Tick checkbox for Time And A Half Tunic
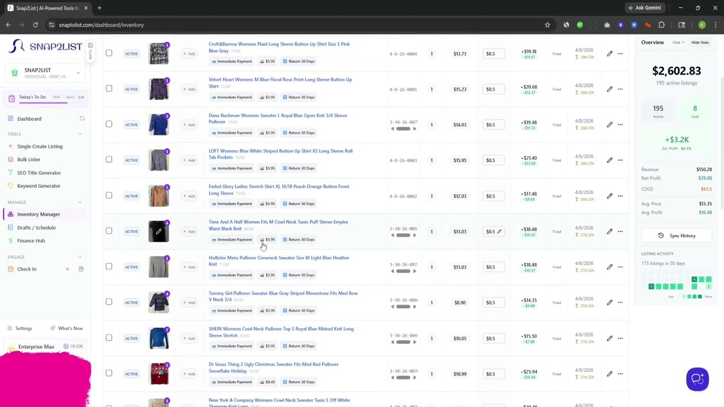This screenshot has height=407, width=724. [109, 231]
